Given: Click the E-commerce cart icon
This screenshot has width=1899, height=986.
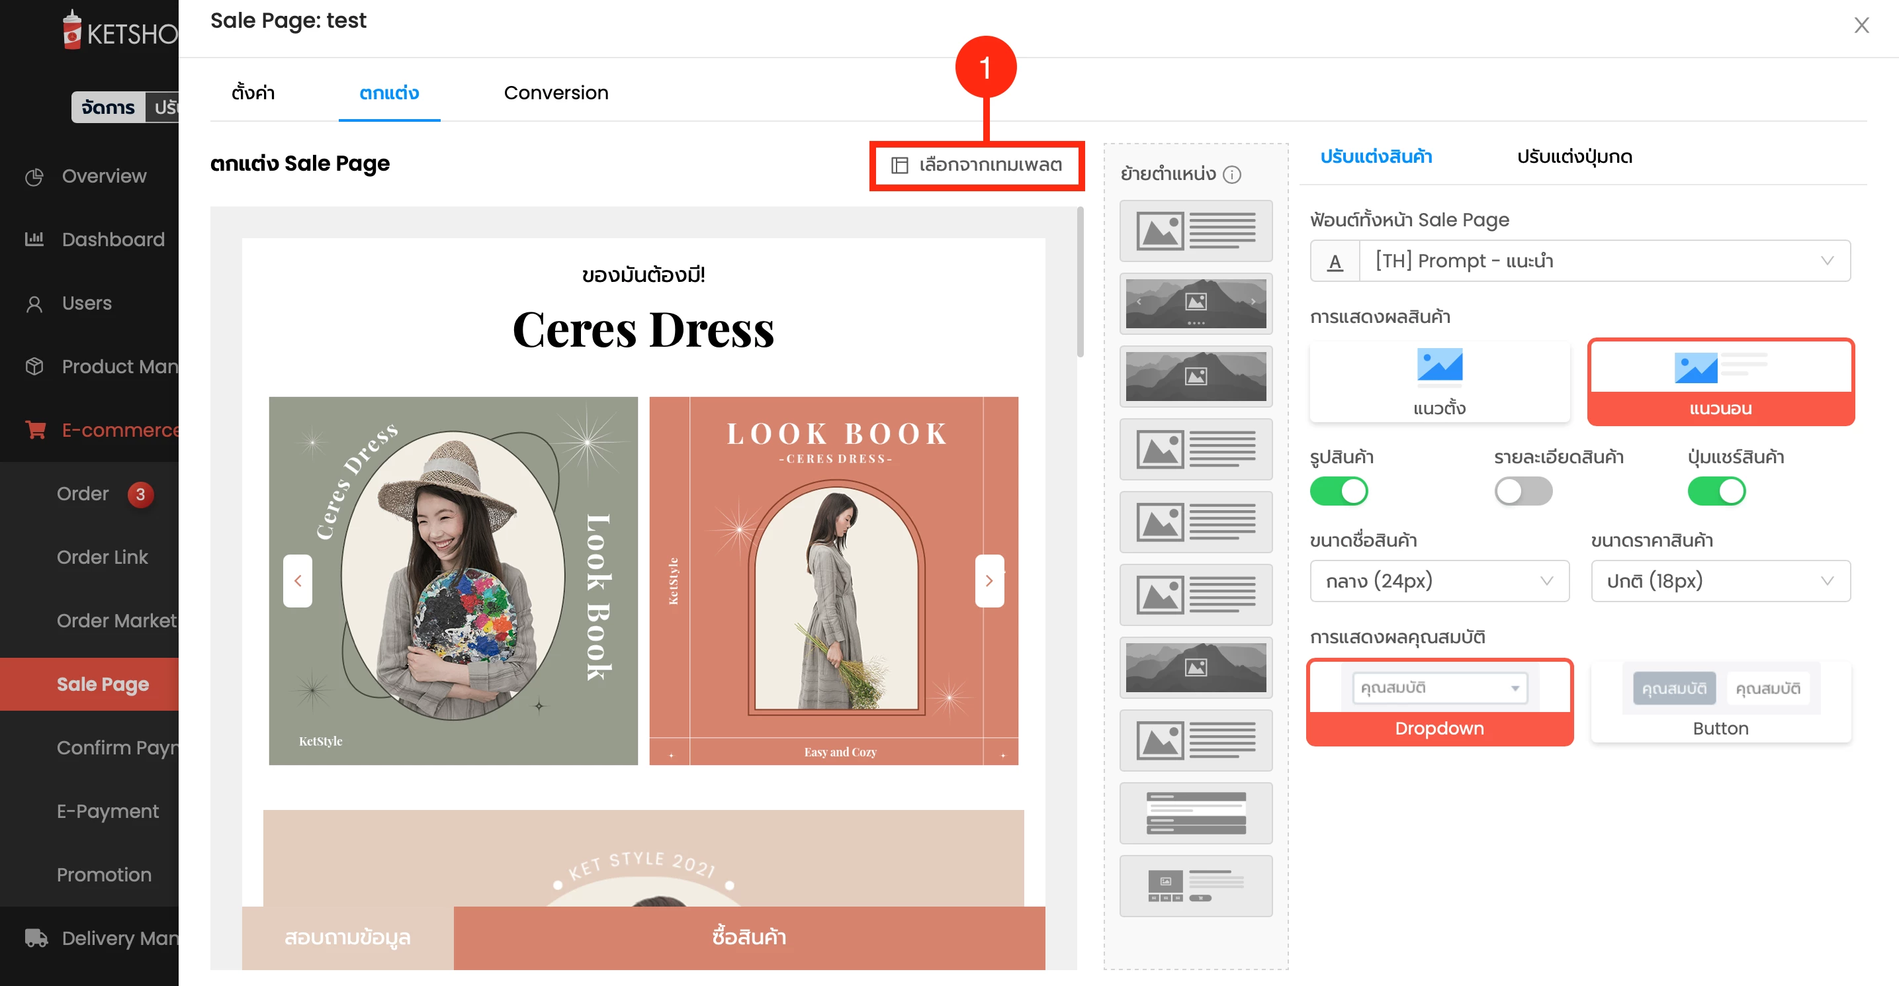Looking at the screenshot, I should [34, 430].
